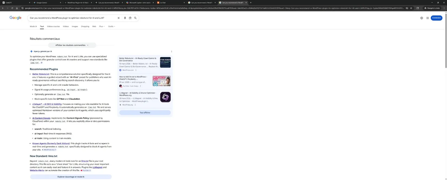Select the 'Shopping' search tab
The image size is (447, 180).
(85, 26)
